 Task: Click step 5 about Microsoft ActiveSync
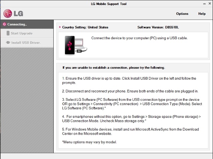pyautogui.click(x=130, y=131)
